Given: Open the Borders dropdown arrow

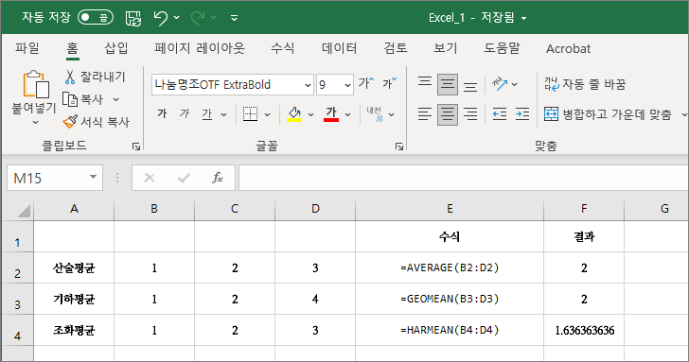Looking at the screenshot, I should [267, 115].
